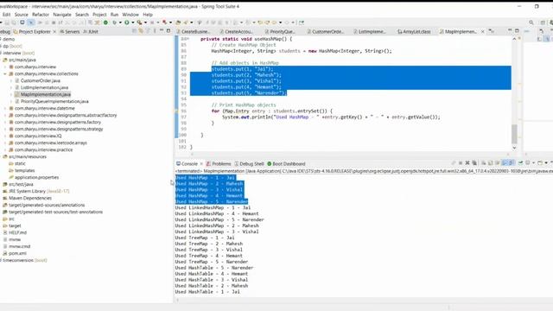
Task: Select ListImplementation.java in Project Explorer
Action: click(44, 87)
